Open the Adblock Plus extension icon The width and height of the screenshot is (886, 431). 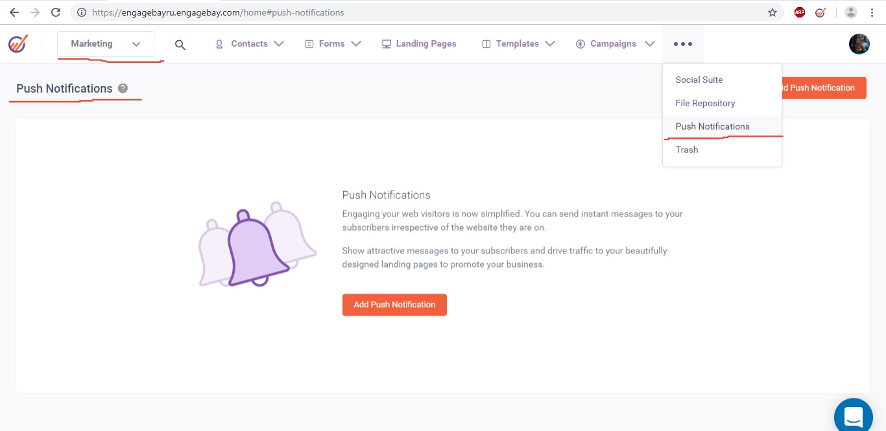point(800,12)
